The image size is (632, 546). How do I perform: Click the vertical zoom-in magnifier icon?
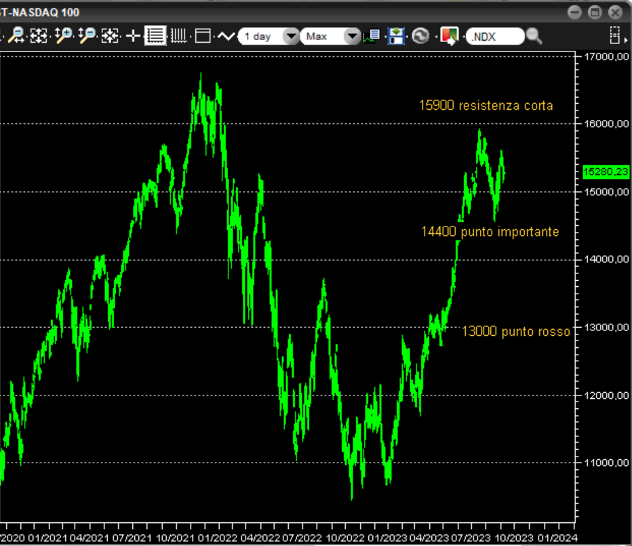[63, 36]
